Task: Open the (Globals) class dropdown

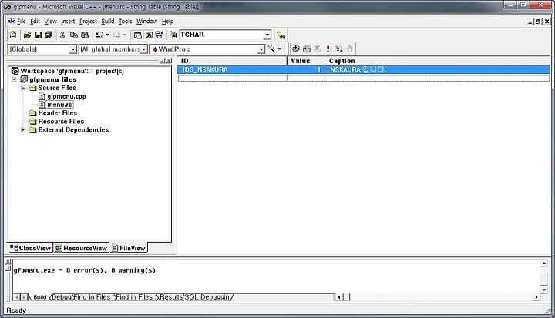Action: 72,49
